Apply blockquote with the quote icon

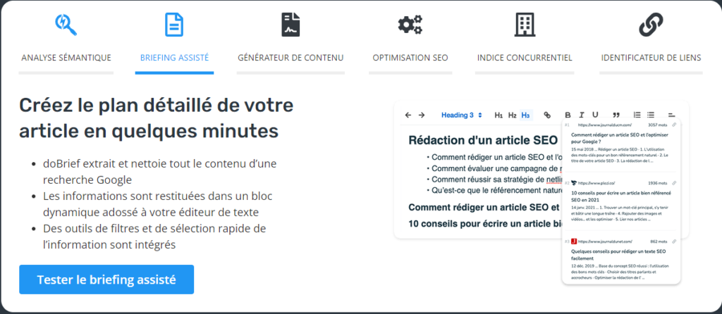pyautogui.click(x=616, y=115)
